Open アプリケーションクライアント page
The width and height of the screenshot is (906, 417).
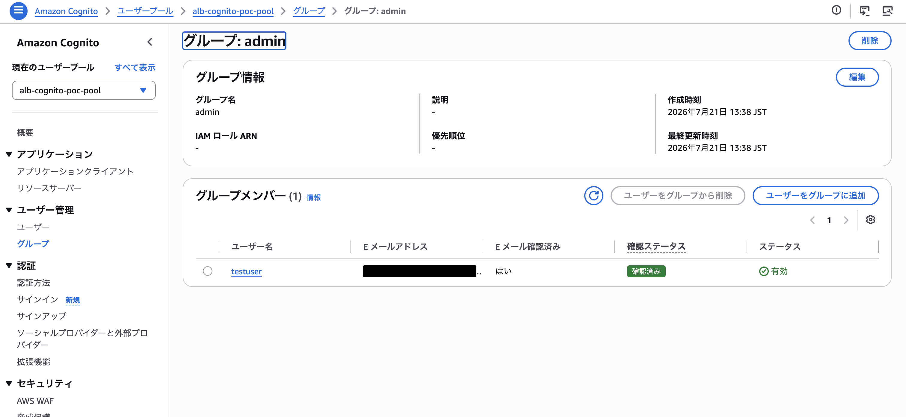coord(75,171)
